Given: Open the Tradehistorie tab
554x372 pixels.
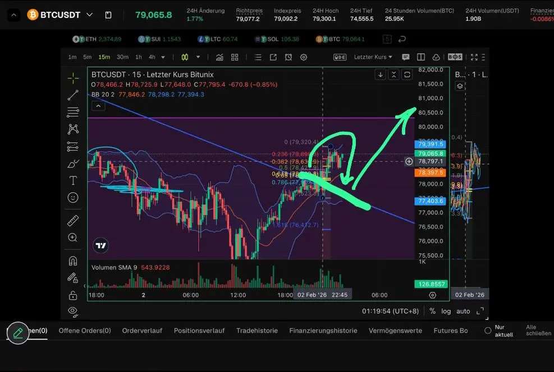Looking at the screenshot, I should pyautogui.click(x=257, y=331).
